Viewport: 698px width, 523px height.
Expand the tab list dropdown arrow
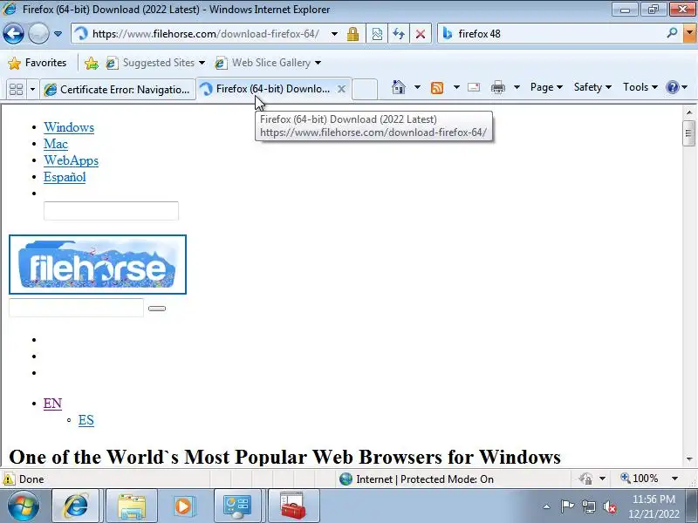click(x=32, y=90)
